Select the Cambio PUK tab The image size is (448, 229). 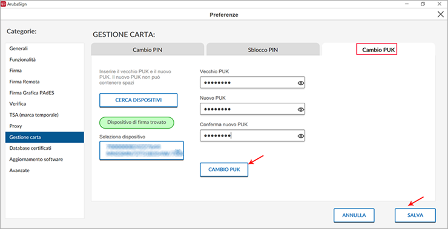(378, 50)
